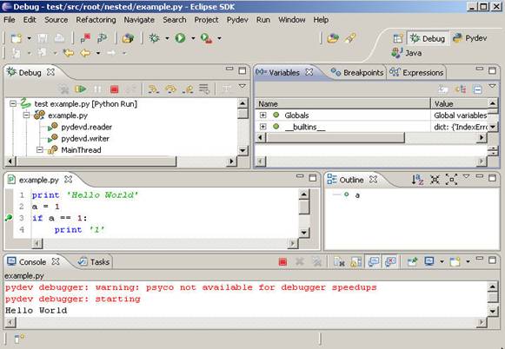This screenshot has height=349, width=505.
Task: Click the Run External Tools icon
Action: [x=207, y=38]
